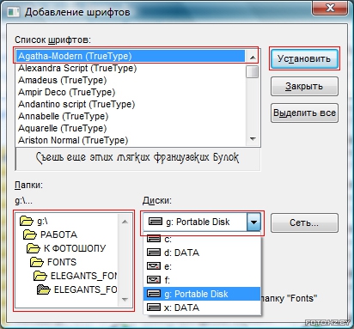Click the e: removable drive icon
Screen dimensions: 354x329
[x=154, y=266]
